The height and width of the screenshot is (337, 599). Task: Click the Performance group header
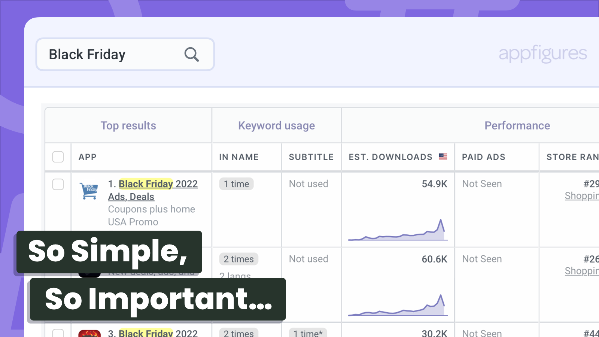(517, 125)
